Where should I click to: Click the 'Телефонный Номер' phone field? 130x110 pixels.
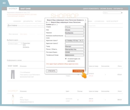75,55
